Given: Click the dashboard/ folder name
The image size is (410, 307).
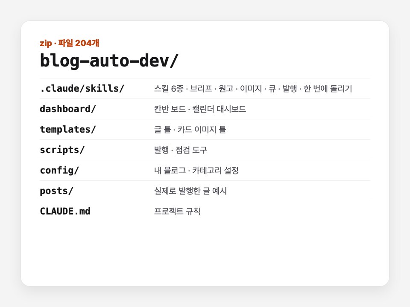Looking at the screenshot, I should (68, 109).
